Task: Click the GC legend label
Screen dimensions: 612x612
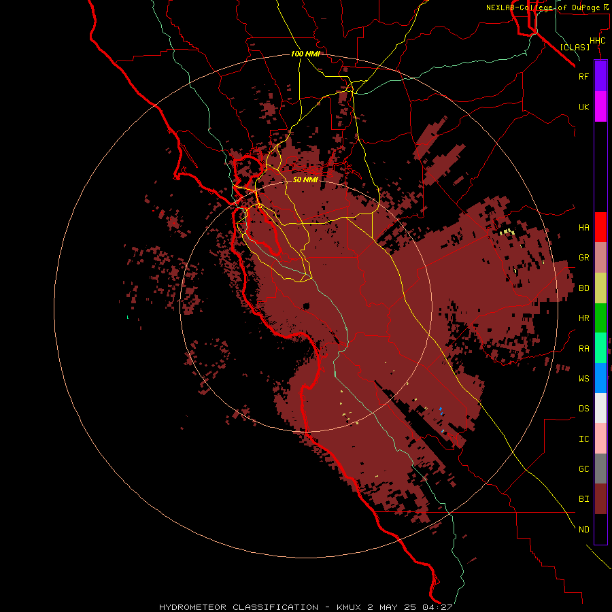Action: (583, 469)
